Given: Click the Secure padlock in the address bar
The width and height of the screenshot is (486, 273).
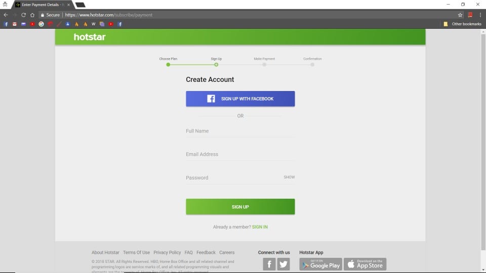Looking at the screenshot, I should pyautogui.click(x=43, y=15).
